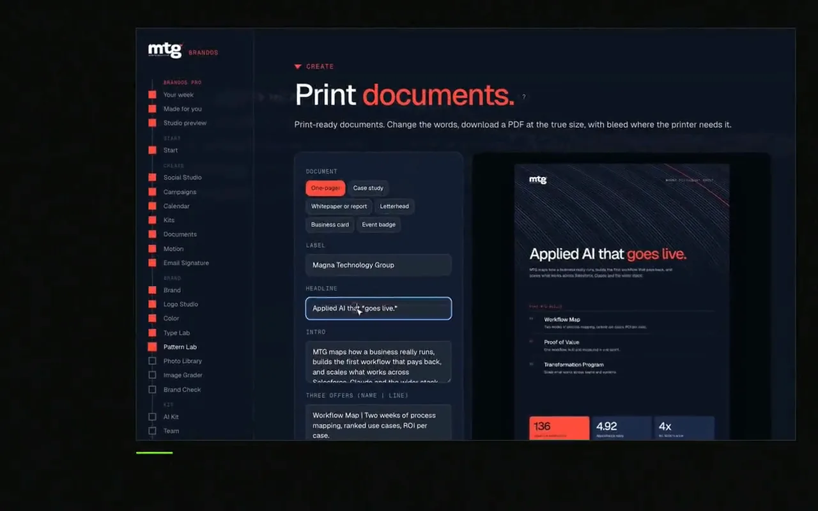Open Email Signature tool
818x511 pixels.
(x=186, y=263)
